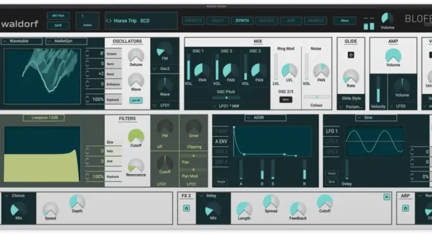Click the master Volume knob at top right

(387, 18)
